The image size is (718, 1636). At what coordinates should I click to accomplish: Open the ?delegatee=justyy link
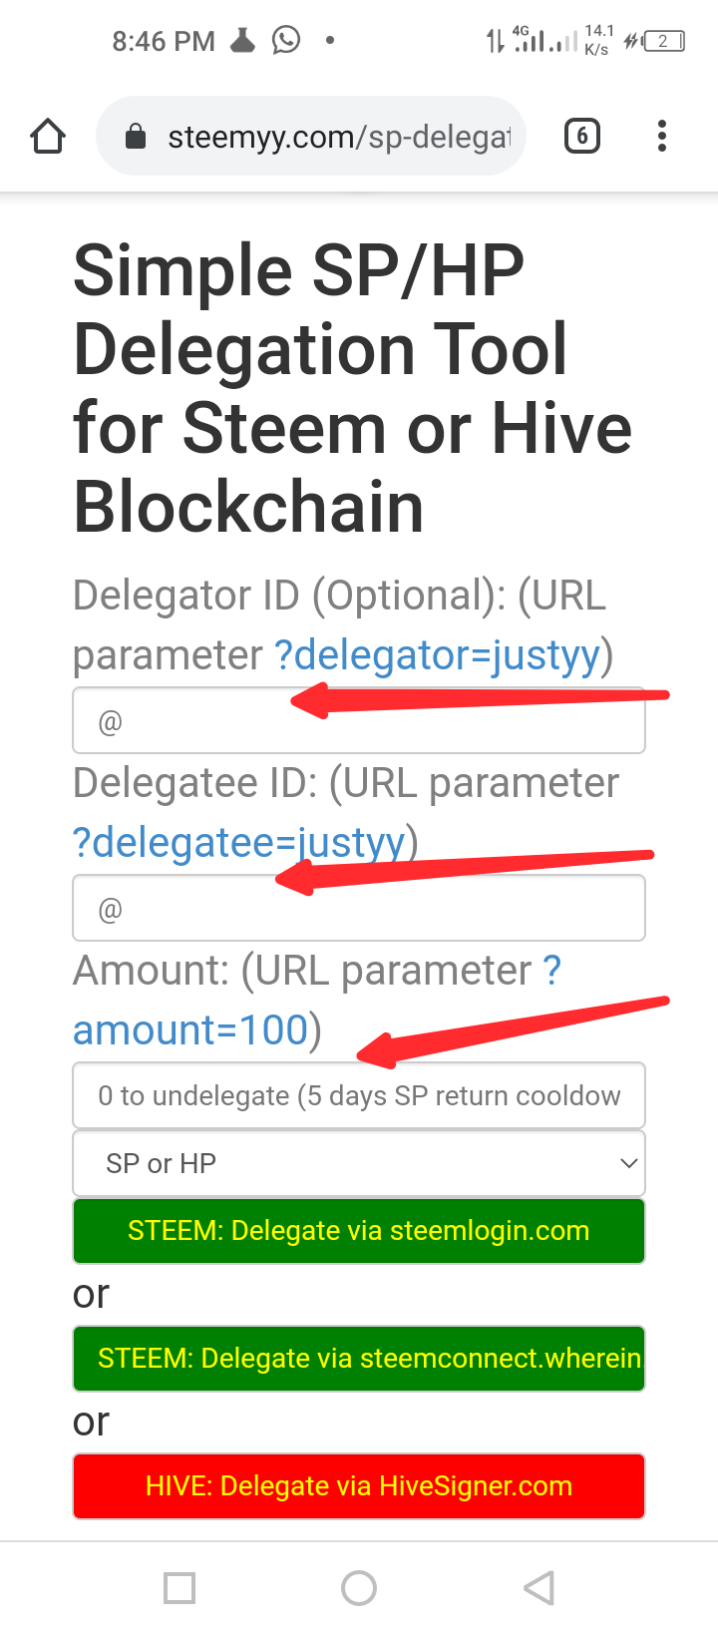[239, 843]
